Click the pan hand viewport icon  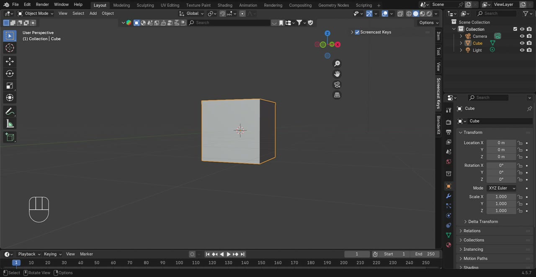point(337,74)
